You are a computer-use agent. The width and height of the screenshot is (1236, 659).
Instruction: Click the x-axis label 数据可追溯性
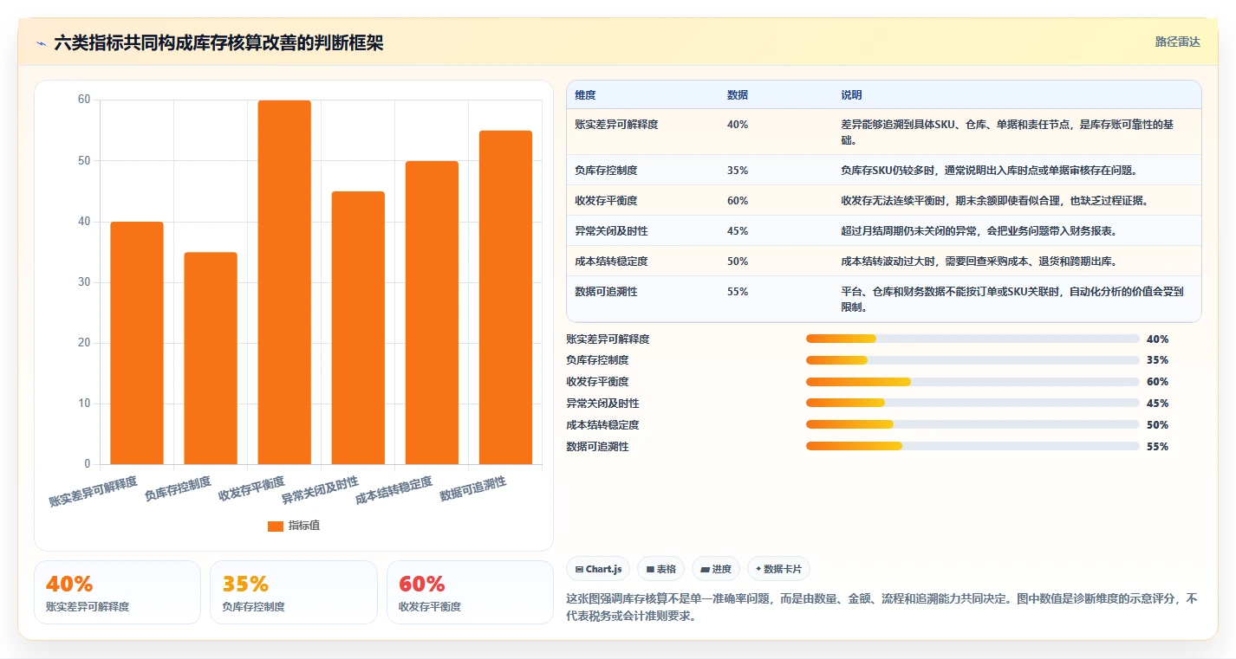point(473,488)
